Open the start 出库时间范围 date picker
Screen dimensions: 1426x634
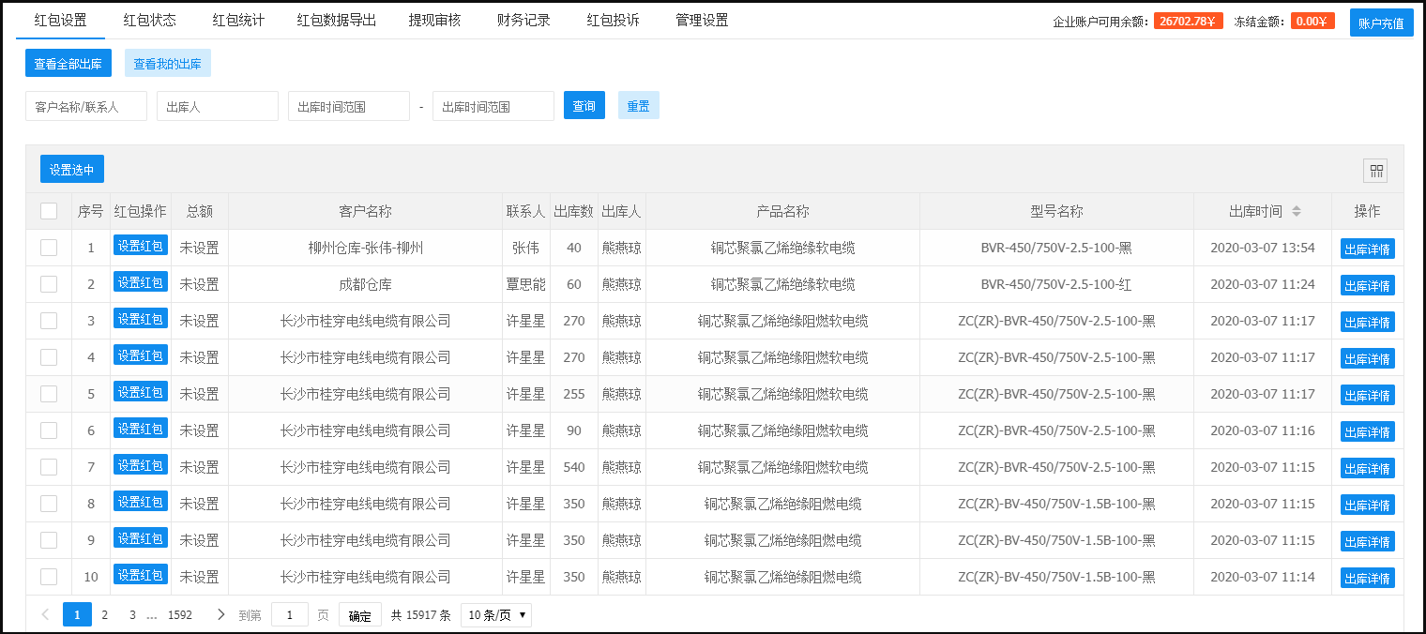pos(348,107)
